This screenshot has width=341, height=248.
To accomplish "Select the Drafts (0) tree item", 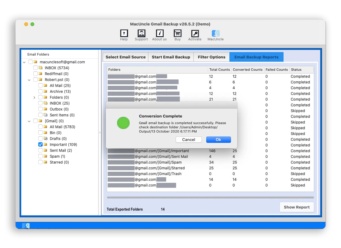I will tap(58, 138).
